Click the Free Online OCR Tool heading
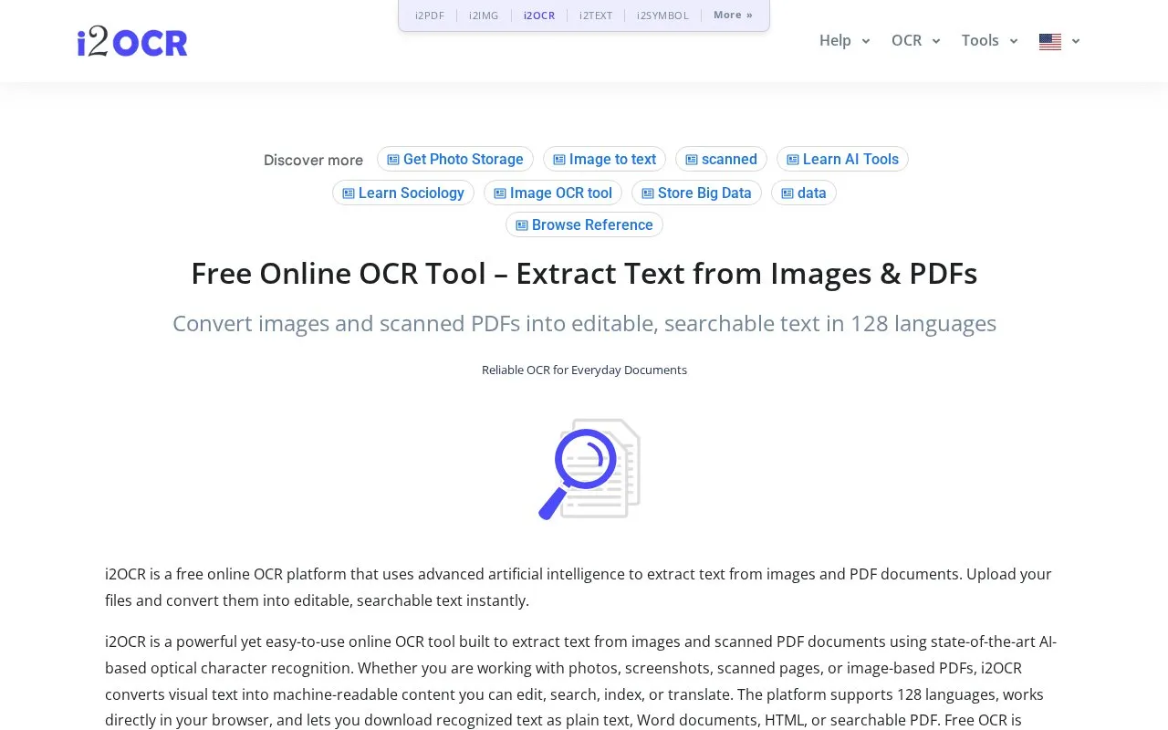Screen dimensions: 1168x730 coord(584,274)
